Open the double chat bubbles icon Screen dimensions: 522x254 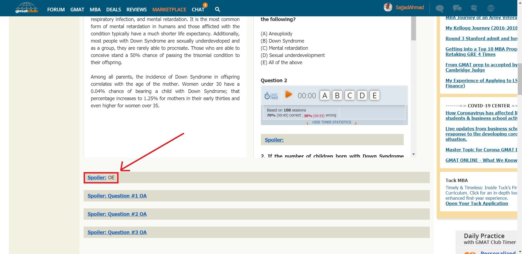[457, 8]
